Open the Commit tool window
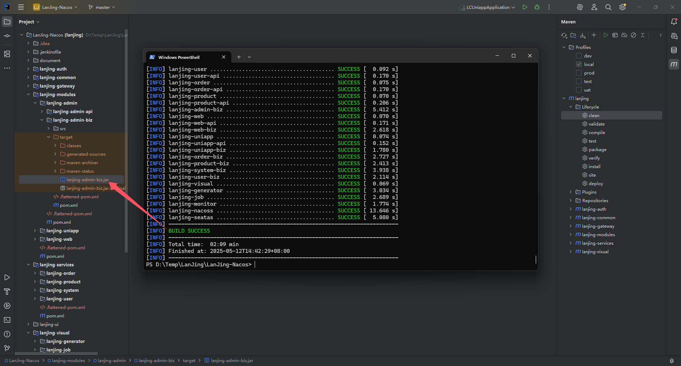This screenshot has height=366, width=681. (7, 36)
